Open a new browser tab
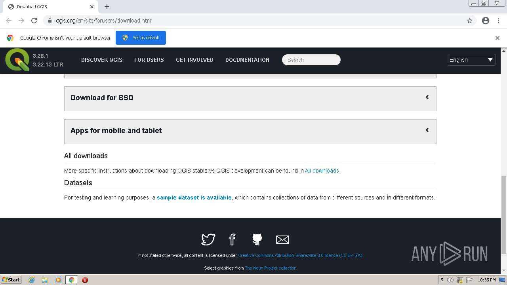507x285 pixels. pyautogui.click(x=107, y=7)
